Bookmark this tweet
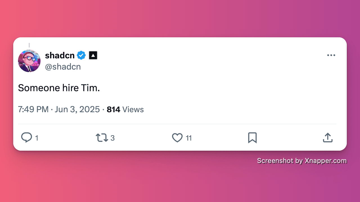 point(252,137)
